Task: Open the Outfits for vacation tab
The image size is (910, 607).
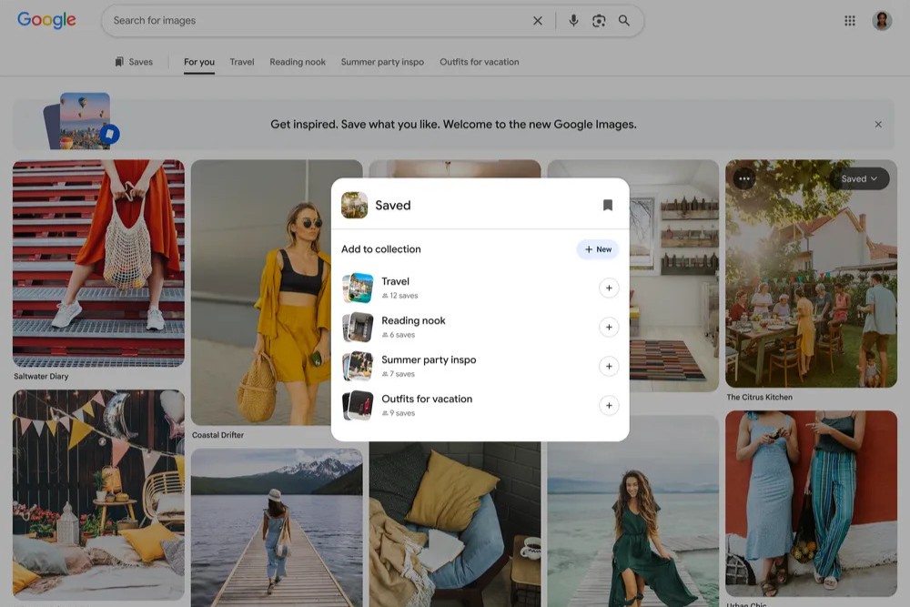Action: tap(480, 62)
